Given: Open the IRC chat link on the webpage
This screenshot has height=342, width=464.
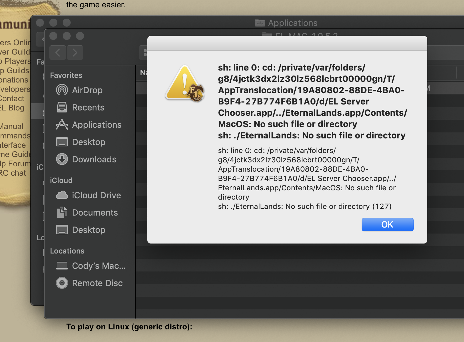Looking at the screenshot, I should coord(13,173).
